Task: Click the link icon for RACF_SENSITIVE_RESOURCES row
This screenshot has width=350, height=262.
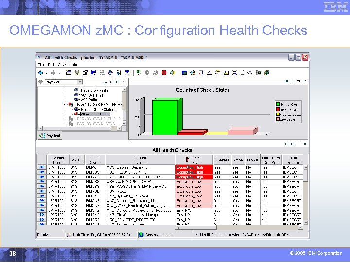Action: (x=41, y=177)
